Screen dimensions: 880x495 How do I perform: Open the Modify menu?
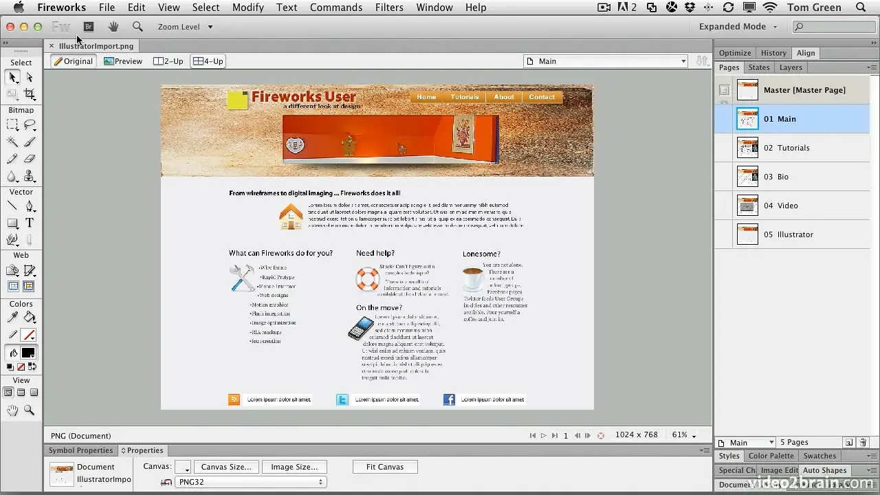(248, 8)
